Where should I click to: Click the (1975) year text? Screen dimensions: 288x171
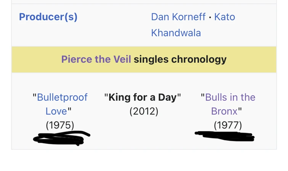point(60,125)
